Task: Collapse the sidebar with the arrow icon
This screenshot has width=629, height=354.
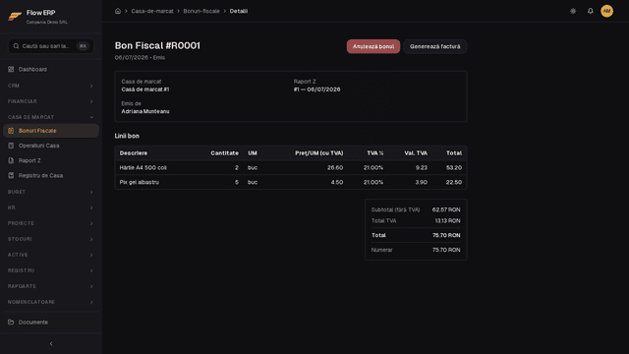Action: pyautogui.click(x=51, y=343)
